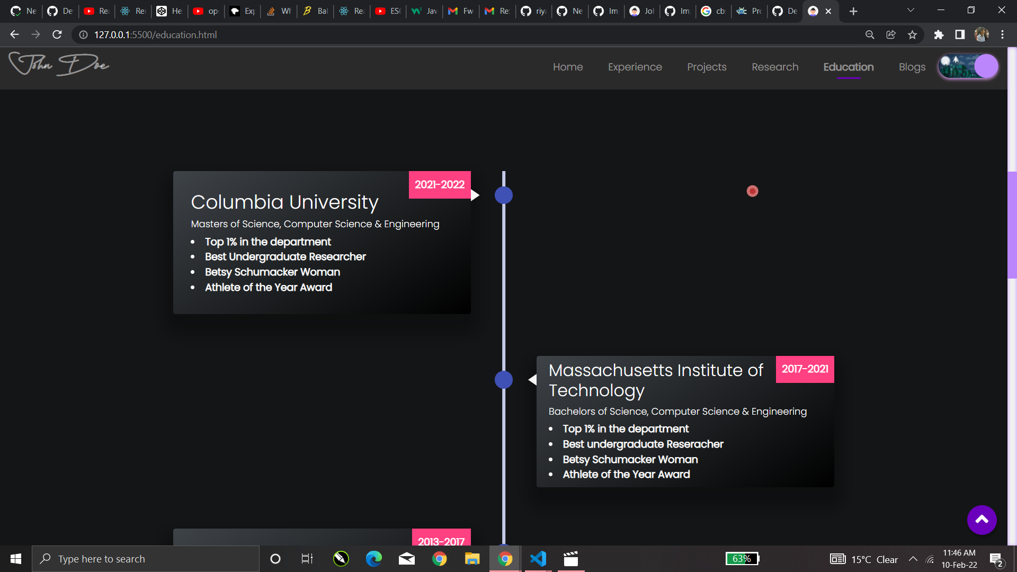The image size is (1017, 572).
Task: Click the share page icon
Action: [891, 34]
